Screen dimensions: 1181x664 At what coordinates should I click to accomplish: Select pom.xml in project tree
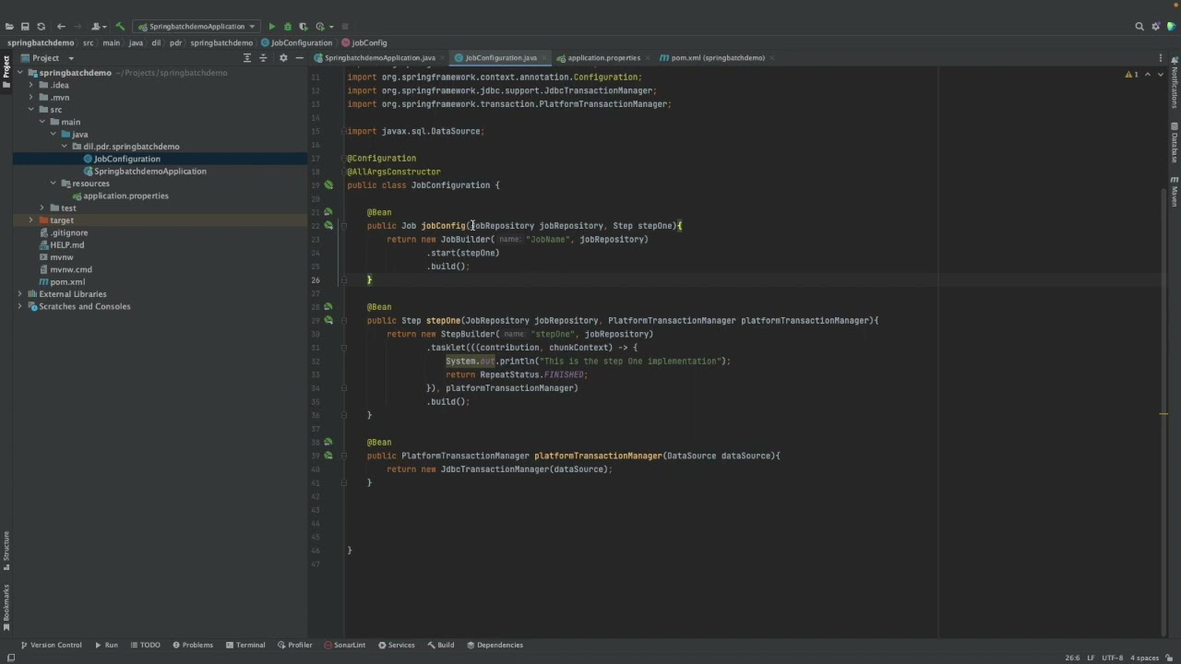[67, 282]
